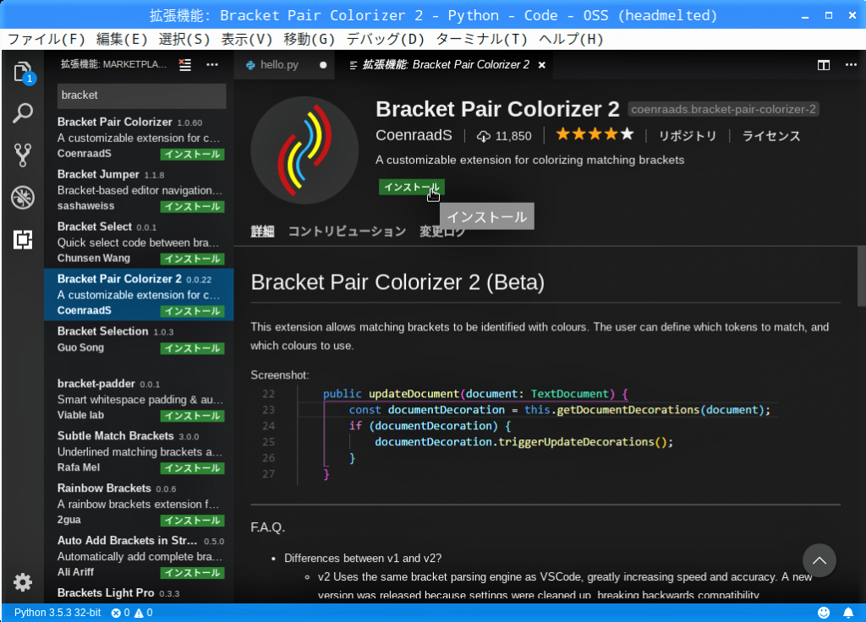Install Bracket Pair Colorizer 1.0.60 from list
Viewport: 866px width, 622px height.
point(192,154)
